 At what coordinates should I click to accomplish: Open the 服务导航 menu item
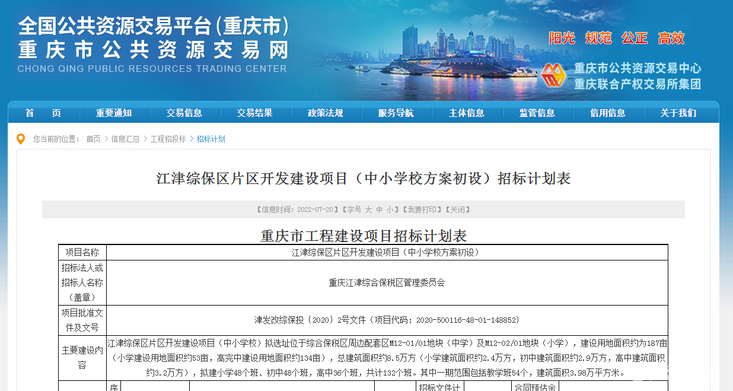396,113
